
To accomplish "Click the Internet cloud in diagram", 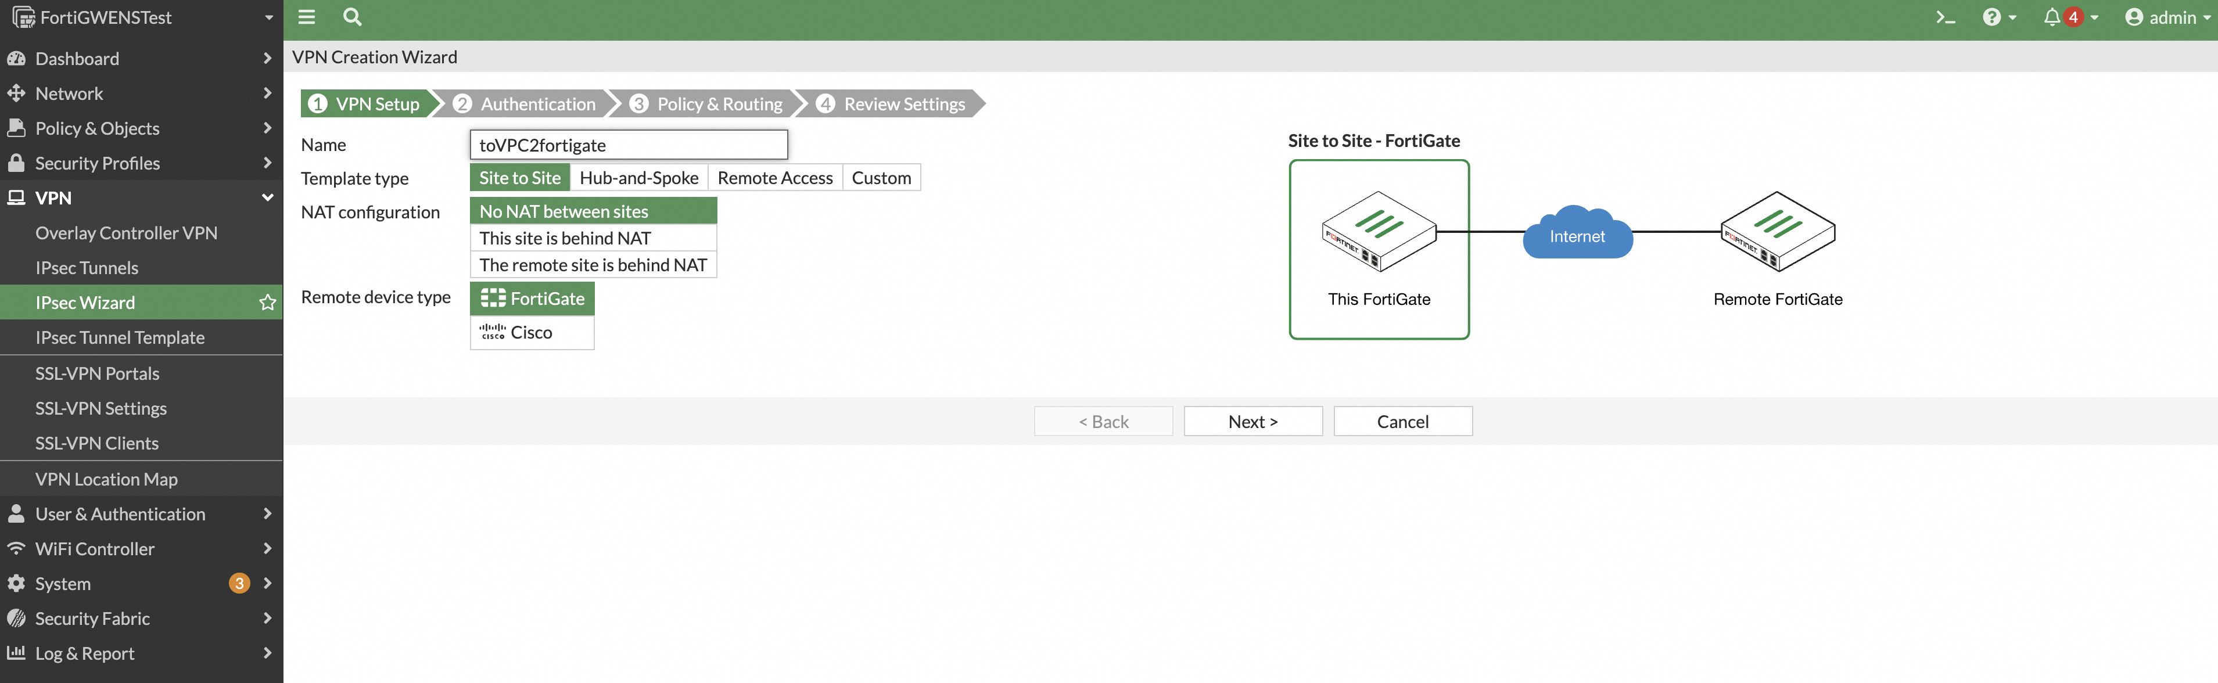I will 1577,233.
